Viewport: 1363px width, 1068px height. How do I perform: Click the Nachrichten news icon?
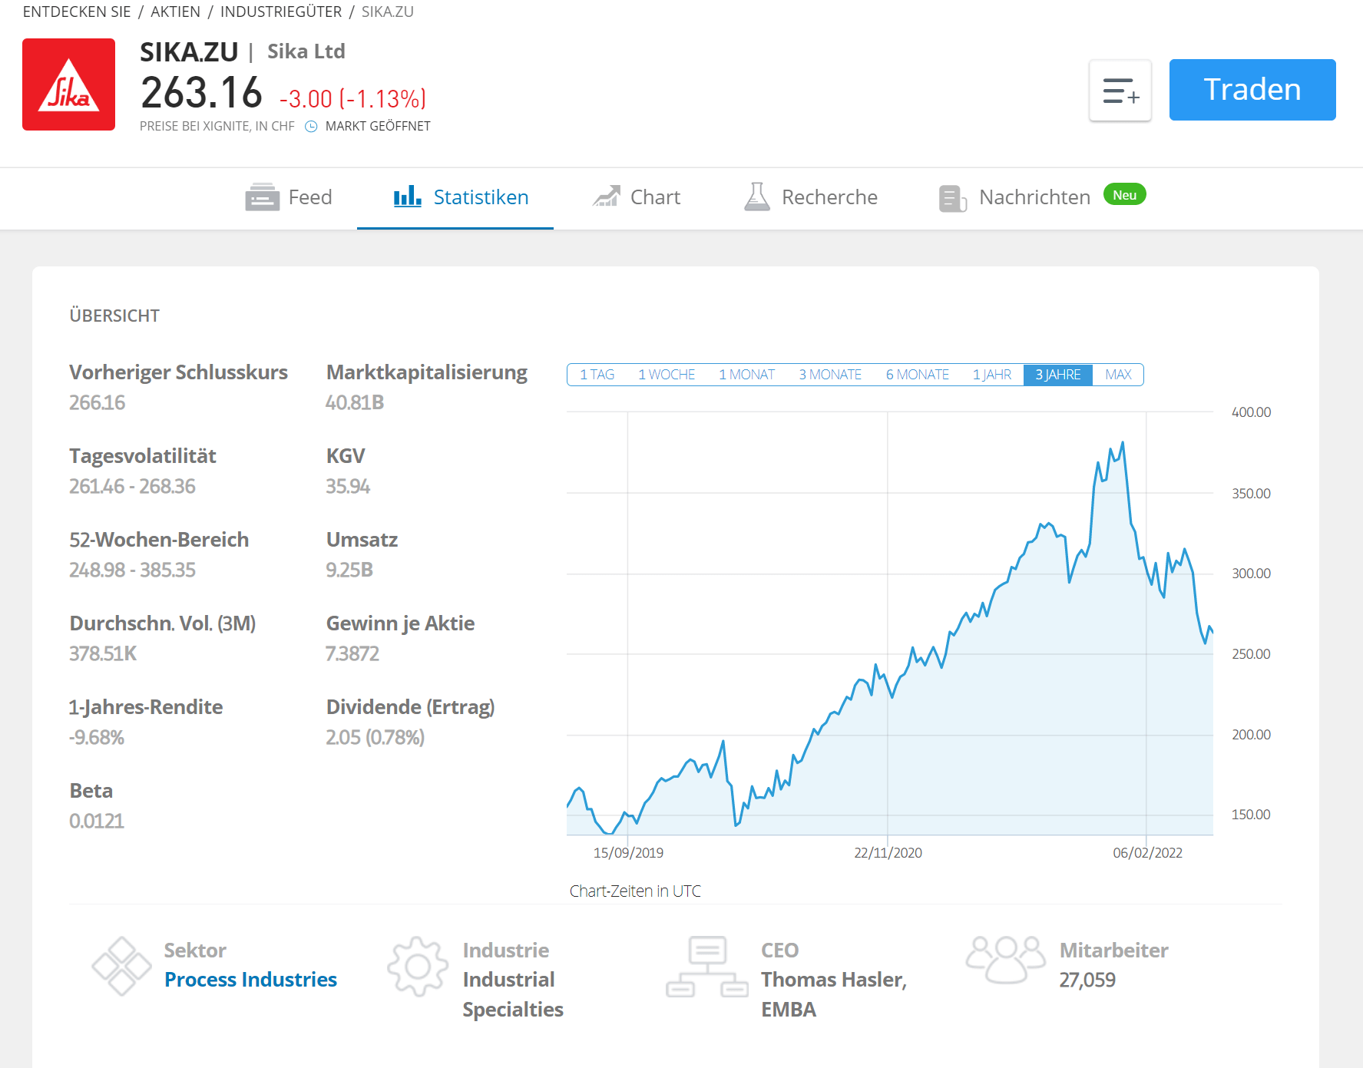tap(953, 198)
